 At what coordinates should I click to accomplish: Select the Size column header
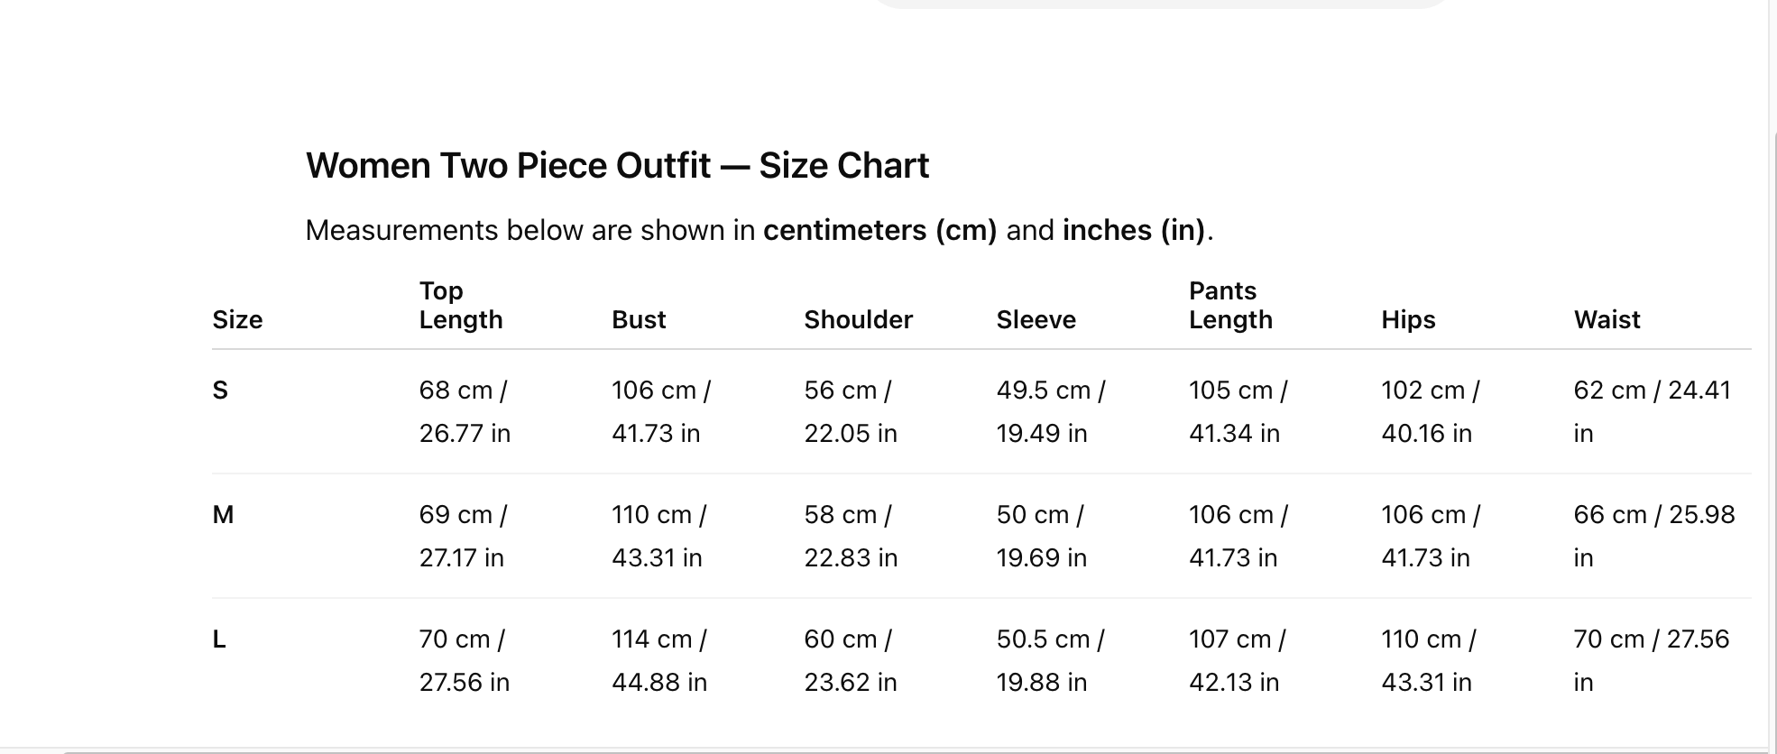(237, 320)
